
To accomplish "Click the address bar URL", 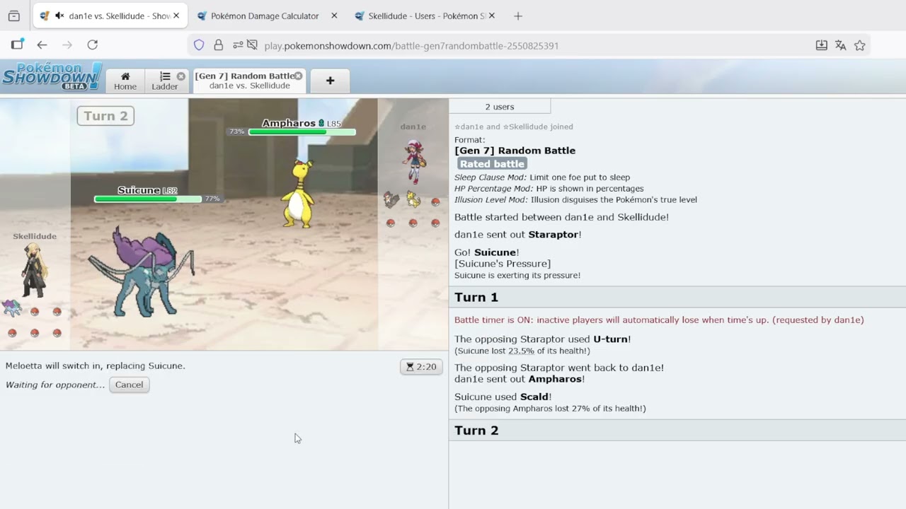I will [x=411, y=46].
